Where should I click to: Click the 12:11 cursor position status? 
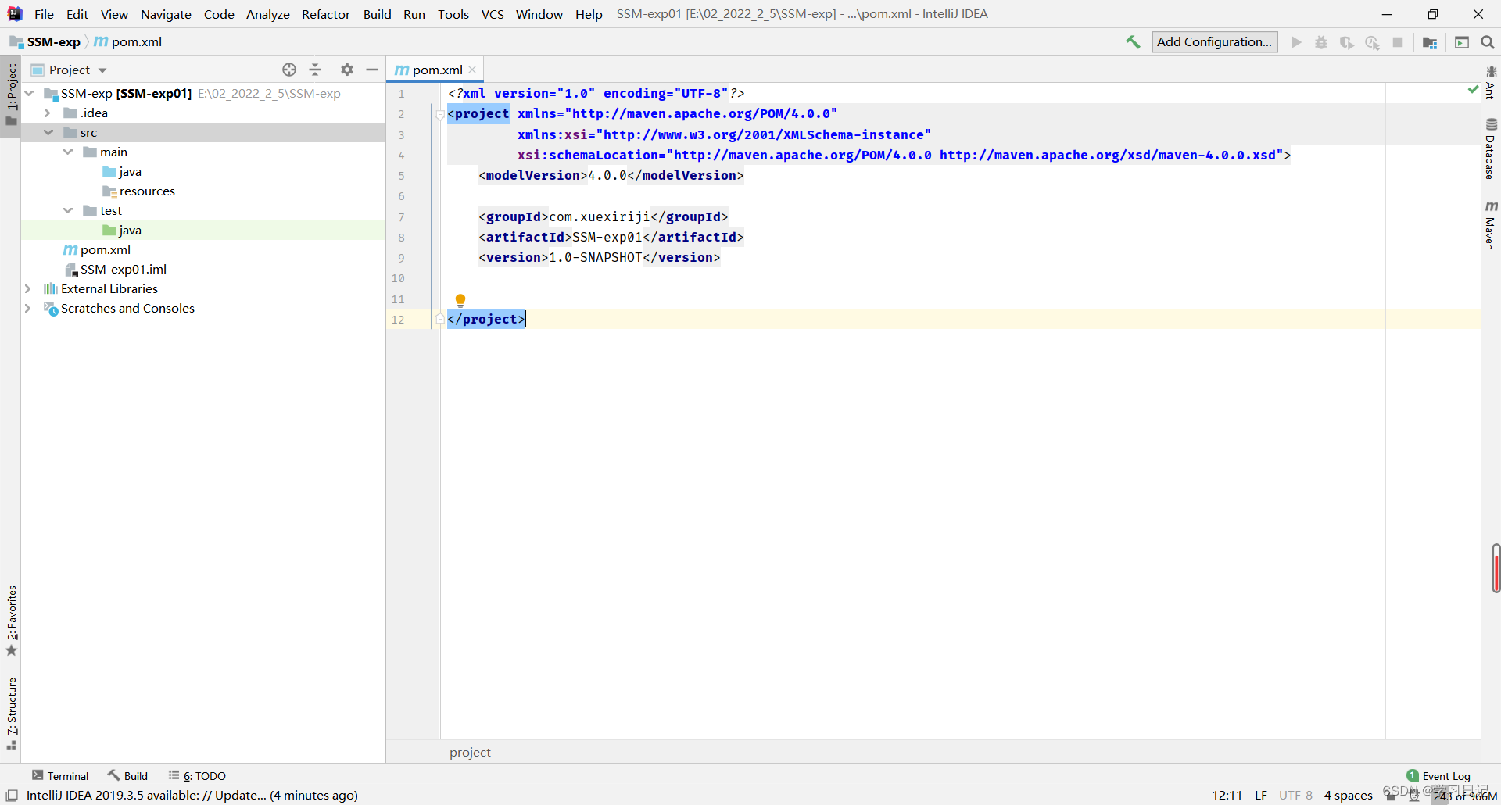click(x=1227, y=795)
